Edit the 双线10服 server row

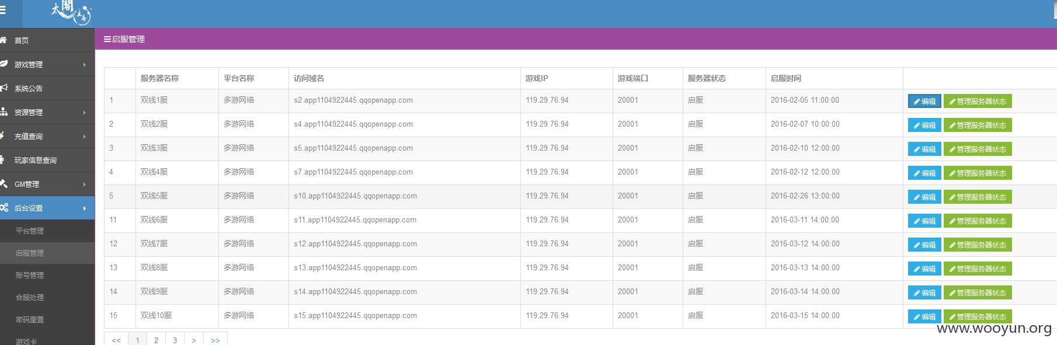coord(924,316)
